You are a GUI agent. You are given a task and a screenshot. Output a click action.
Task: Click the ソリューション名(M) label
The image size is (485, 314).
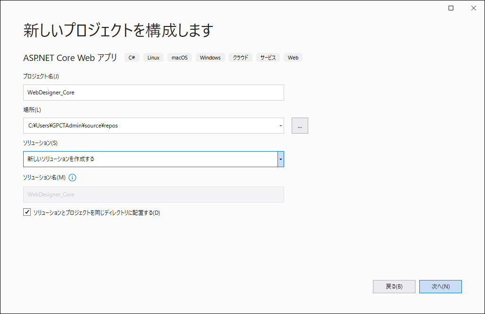[x=44, y=178]
